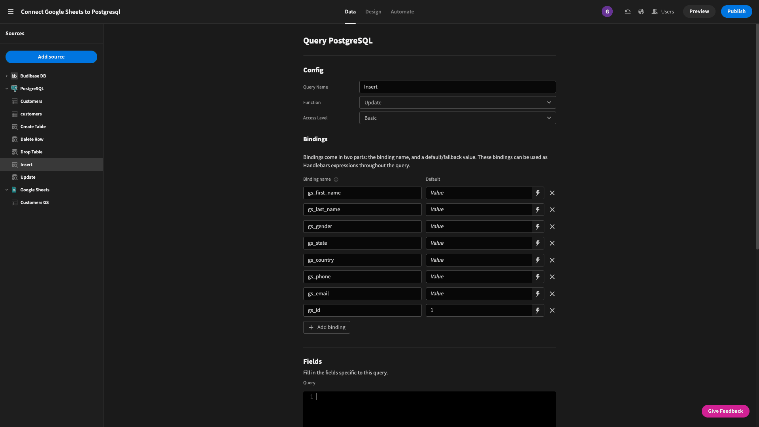The image size is (759, 427).
Task: Collapse the PostgreSQL source tree
Action: (7, 89)
